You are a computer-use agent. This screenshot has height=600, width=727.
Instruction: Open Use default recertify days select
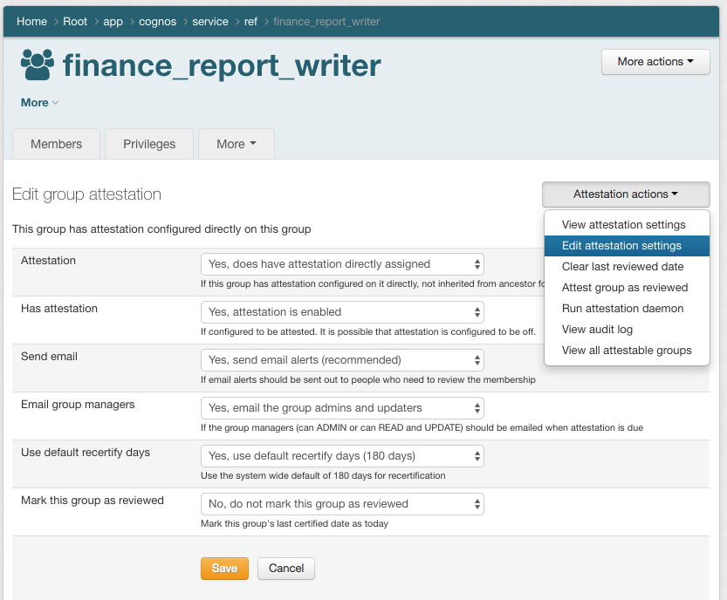(x=342, y=456)
